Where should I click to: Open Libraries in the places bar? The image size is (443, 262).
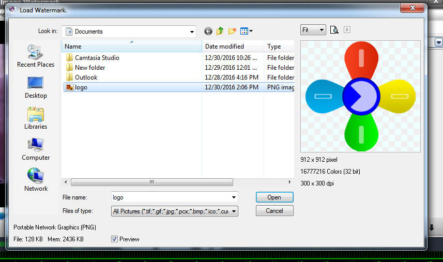[x=36, y=118]
